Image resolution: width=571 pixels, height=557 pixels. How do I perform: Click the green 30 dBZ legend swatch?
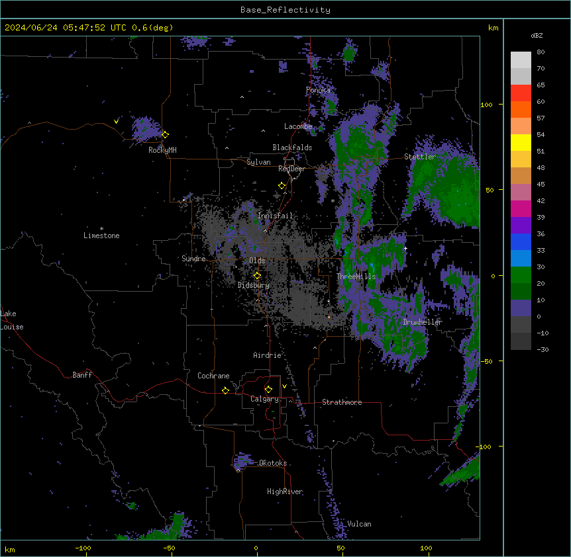(x=521, y=275)
